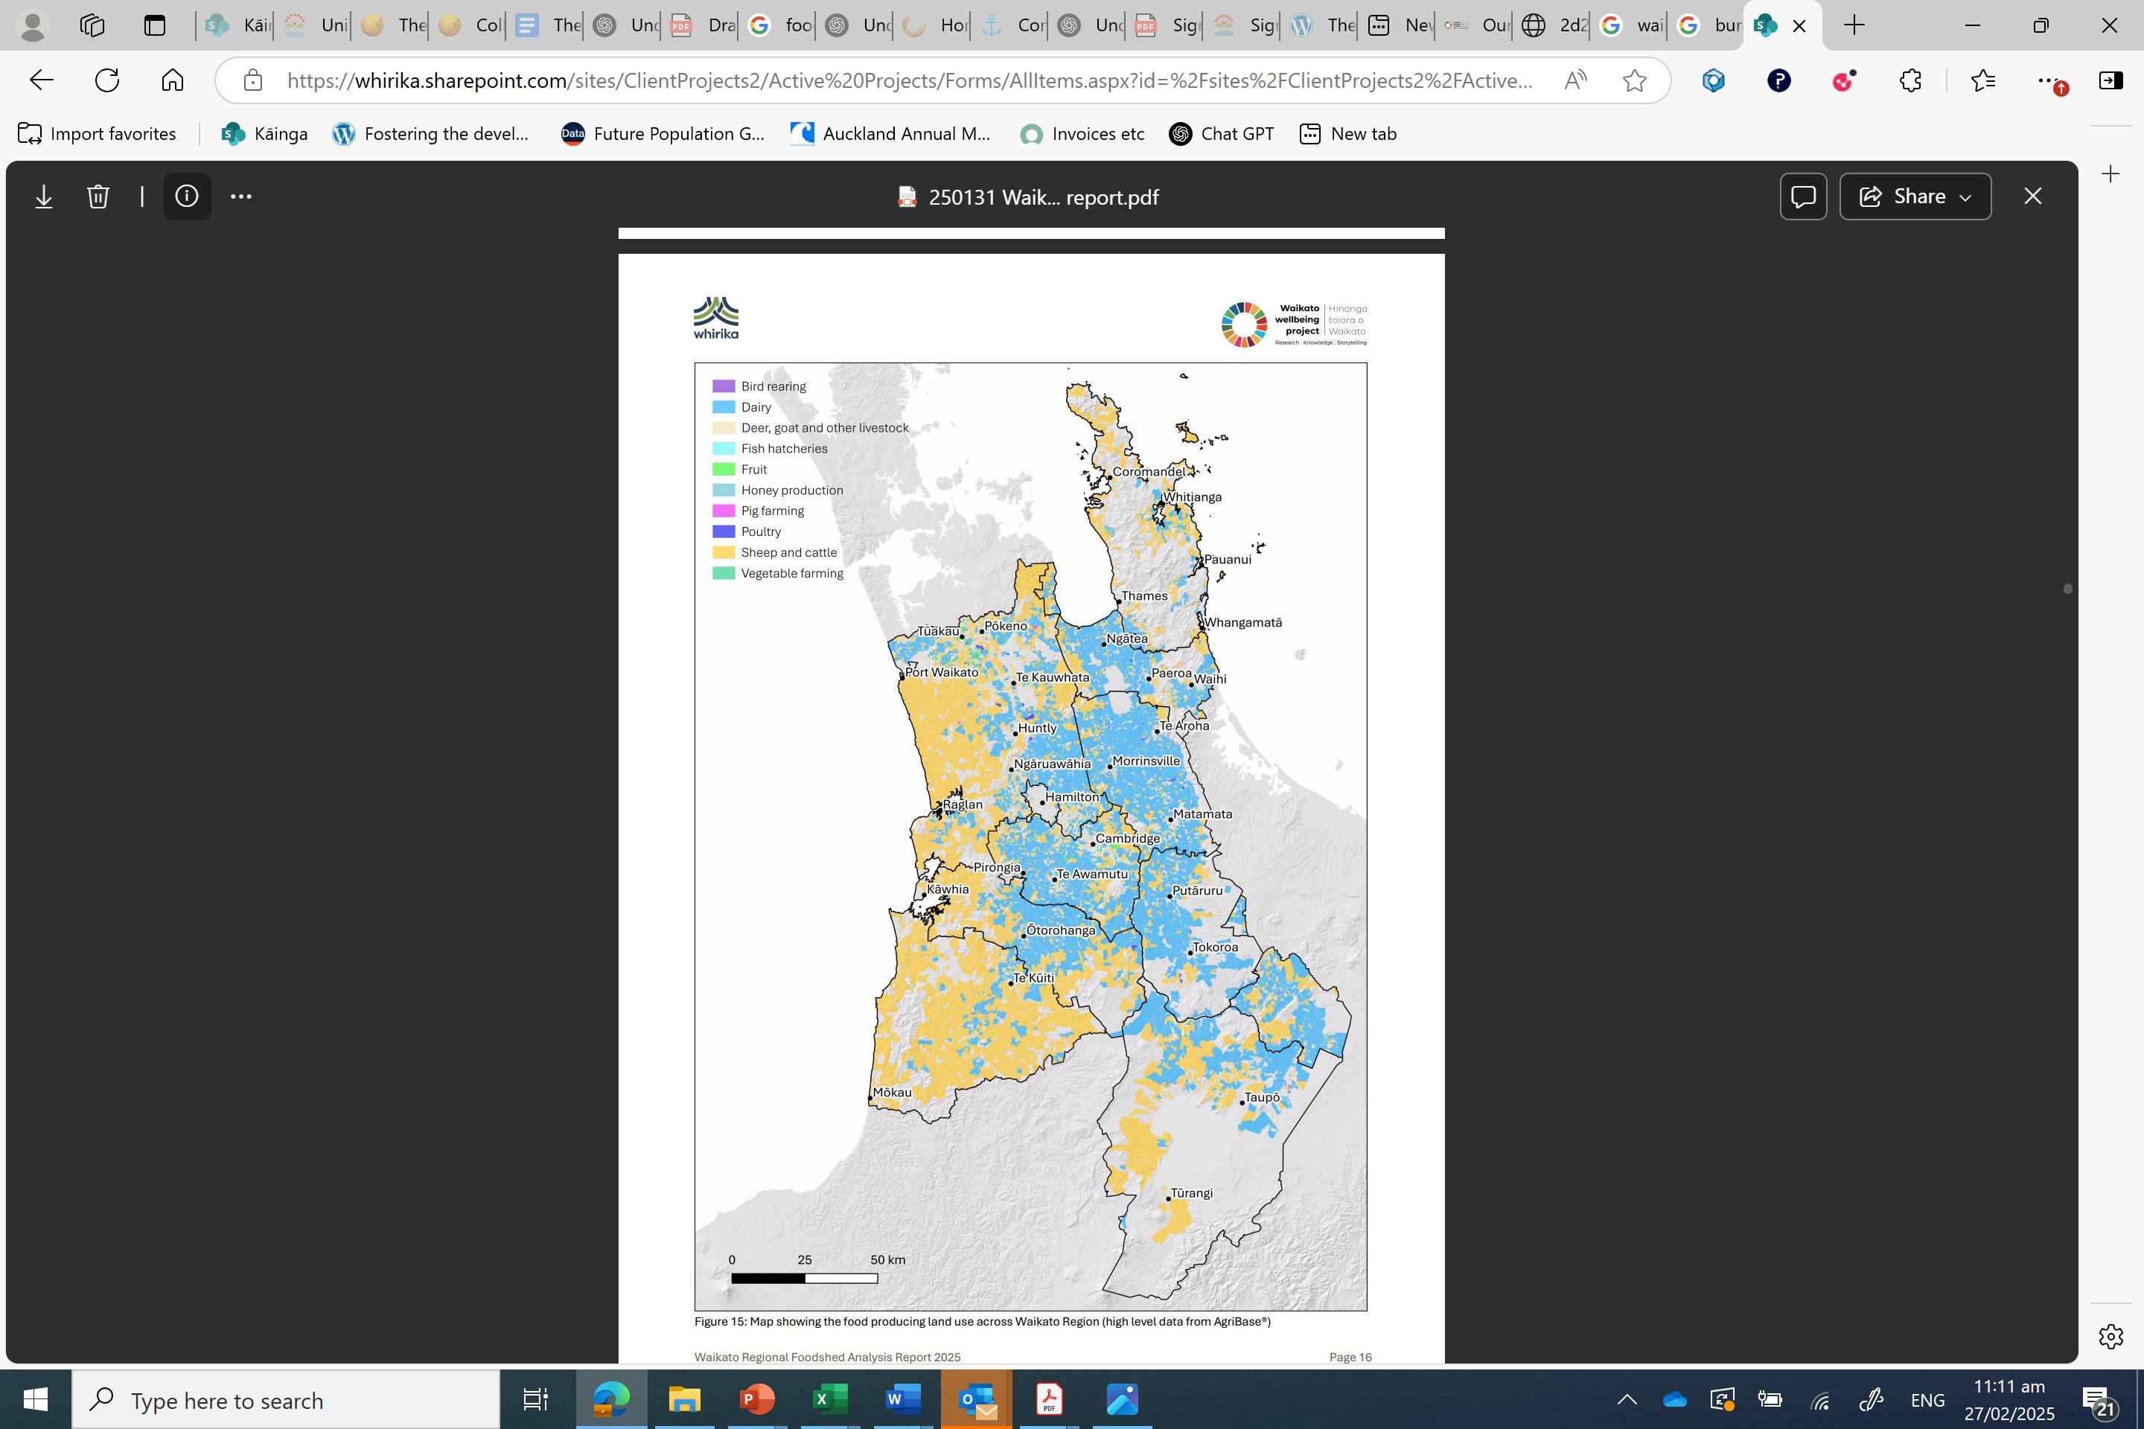Image resolution: width=2144 pixels, height=1429 pixels.
Task: Open the More actions ellipsis in viewer
Action: coord(240,196)
